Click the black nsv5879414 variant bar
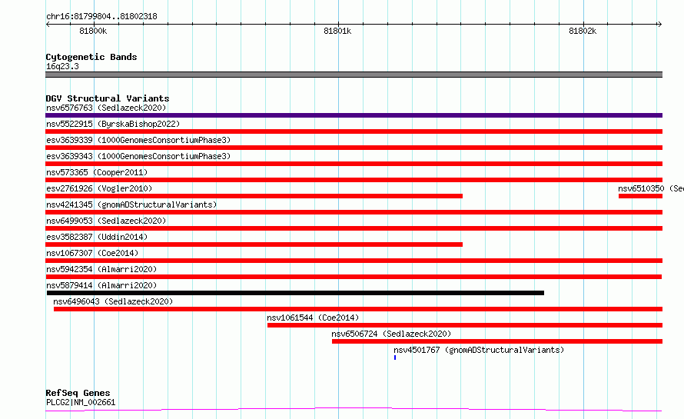Image resolution: width=684 pixels, height=419 pixels. click(x=295, y=293)
